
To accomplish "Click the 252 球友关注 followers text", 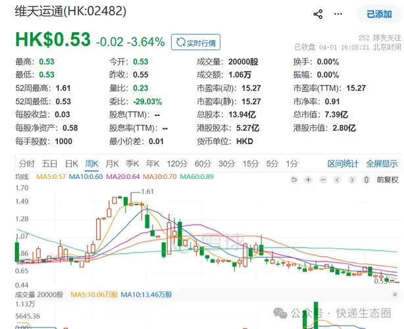I will (x=380, y=38).
